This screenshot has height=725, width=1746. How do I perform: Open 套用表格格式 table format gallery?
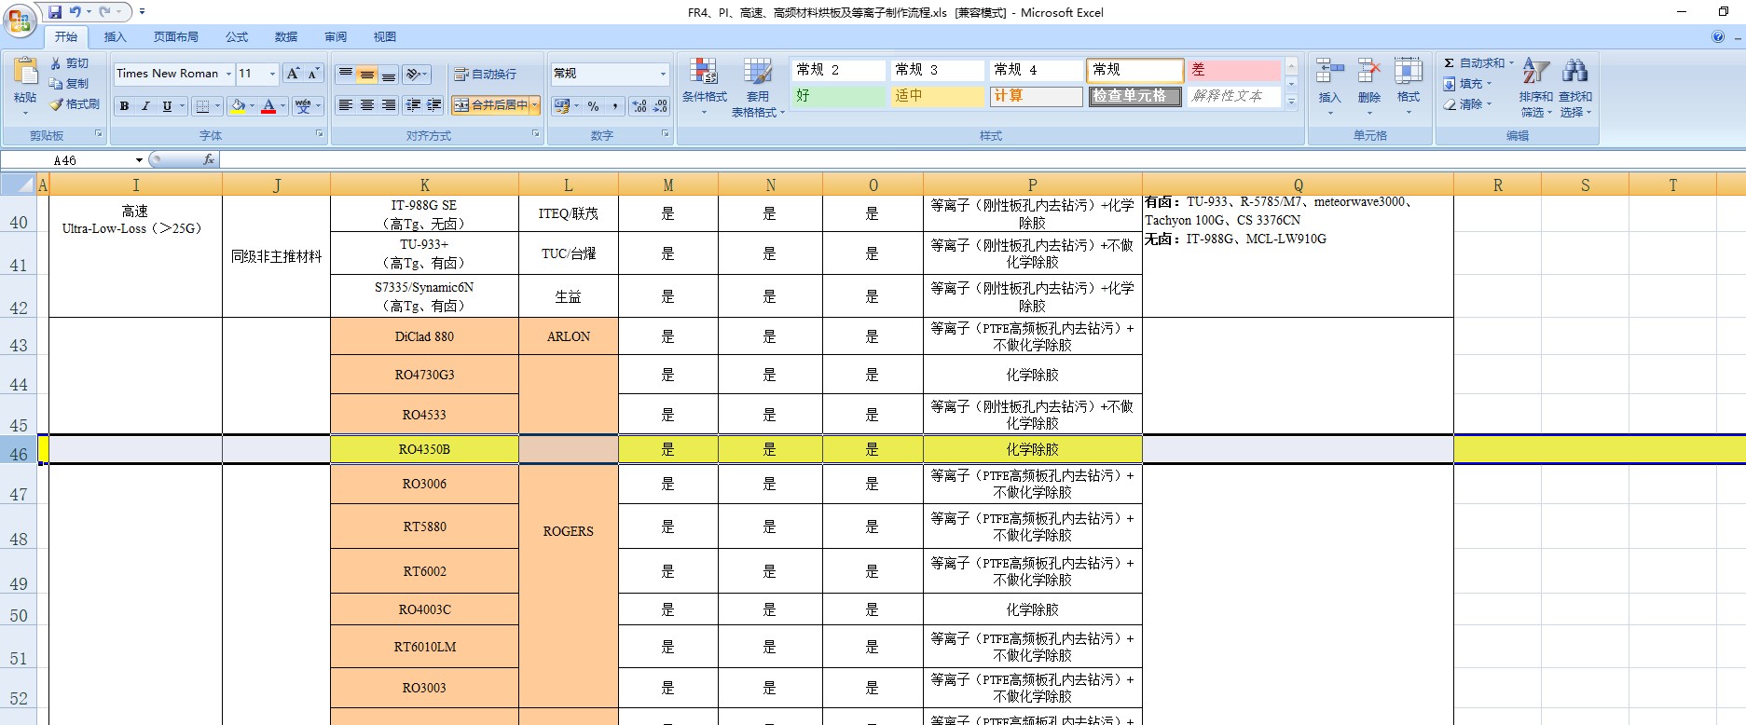point(758,86)
